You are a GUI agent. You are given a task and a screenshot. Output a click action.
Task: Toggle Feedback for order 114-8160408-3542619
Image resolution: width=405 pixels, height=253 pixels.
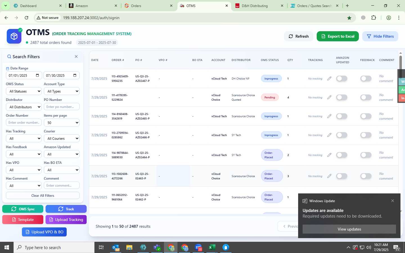tap(366, 116)
